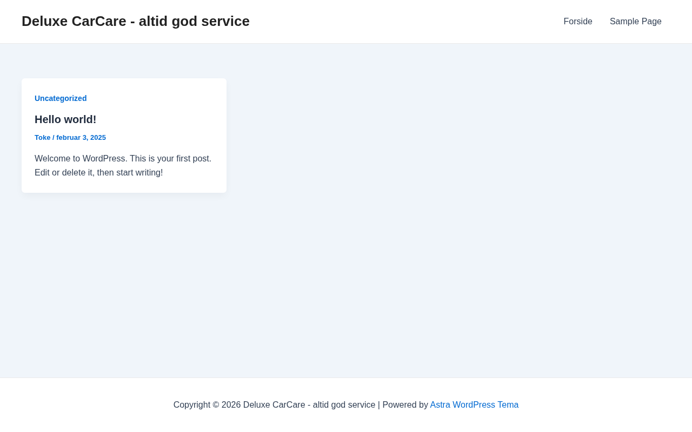Click the copyright © symbol in footer
This screenshot has height=432, width=692.
[216, 405]
